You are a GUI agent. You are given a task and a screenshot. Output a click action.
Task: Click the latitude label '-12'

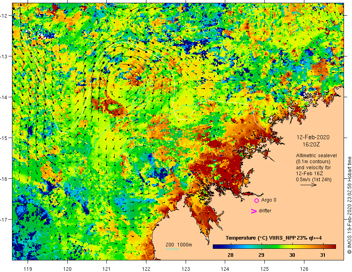click(x=4, y=16)
